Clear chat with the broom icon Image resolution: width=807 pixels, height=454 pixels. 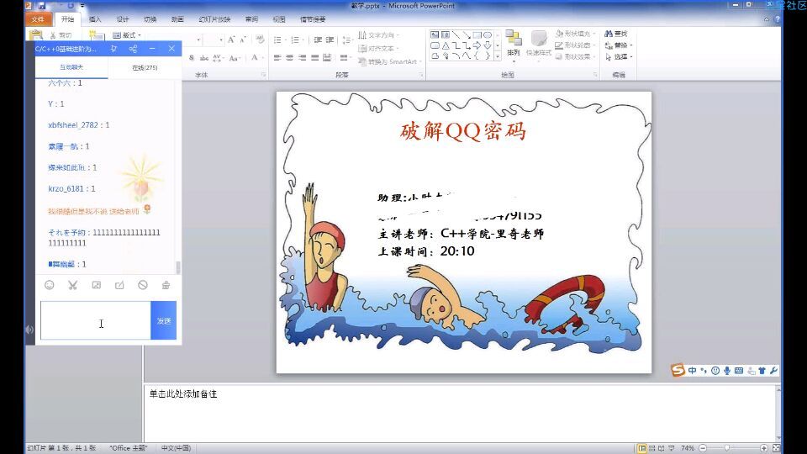[166, 285]
